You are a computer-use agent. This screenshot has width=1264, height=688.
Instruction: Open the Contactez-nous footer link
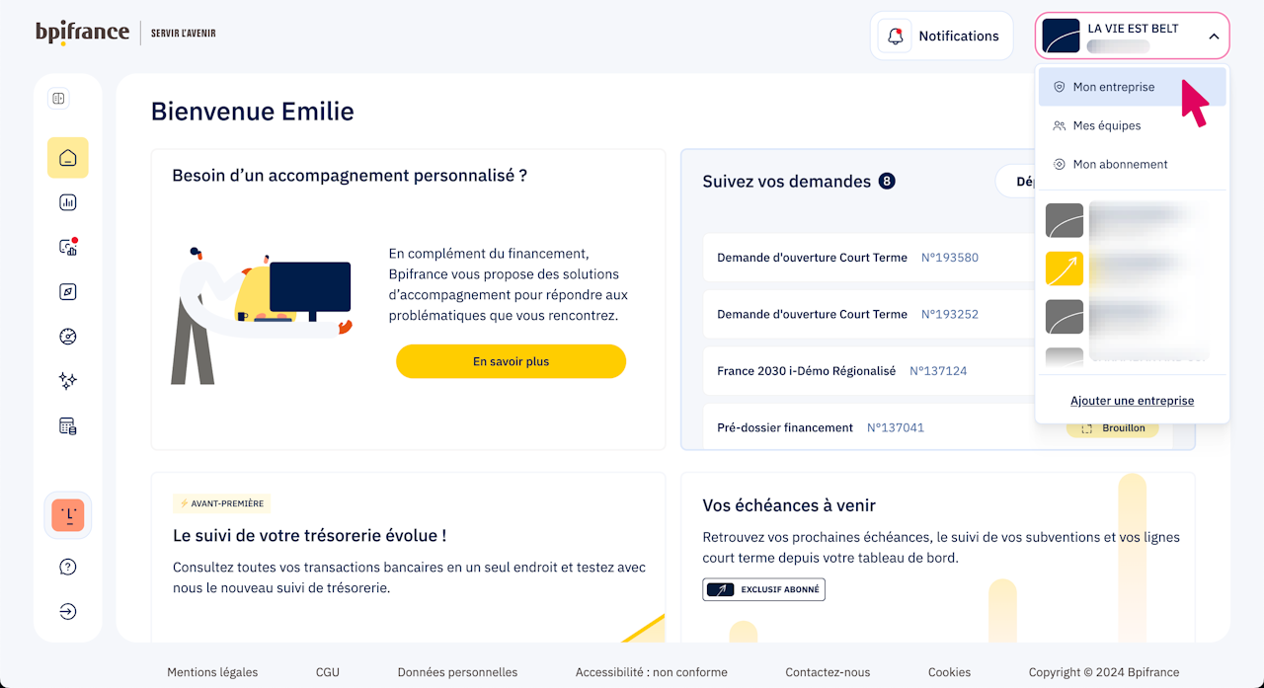828,672
